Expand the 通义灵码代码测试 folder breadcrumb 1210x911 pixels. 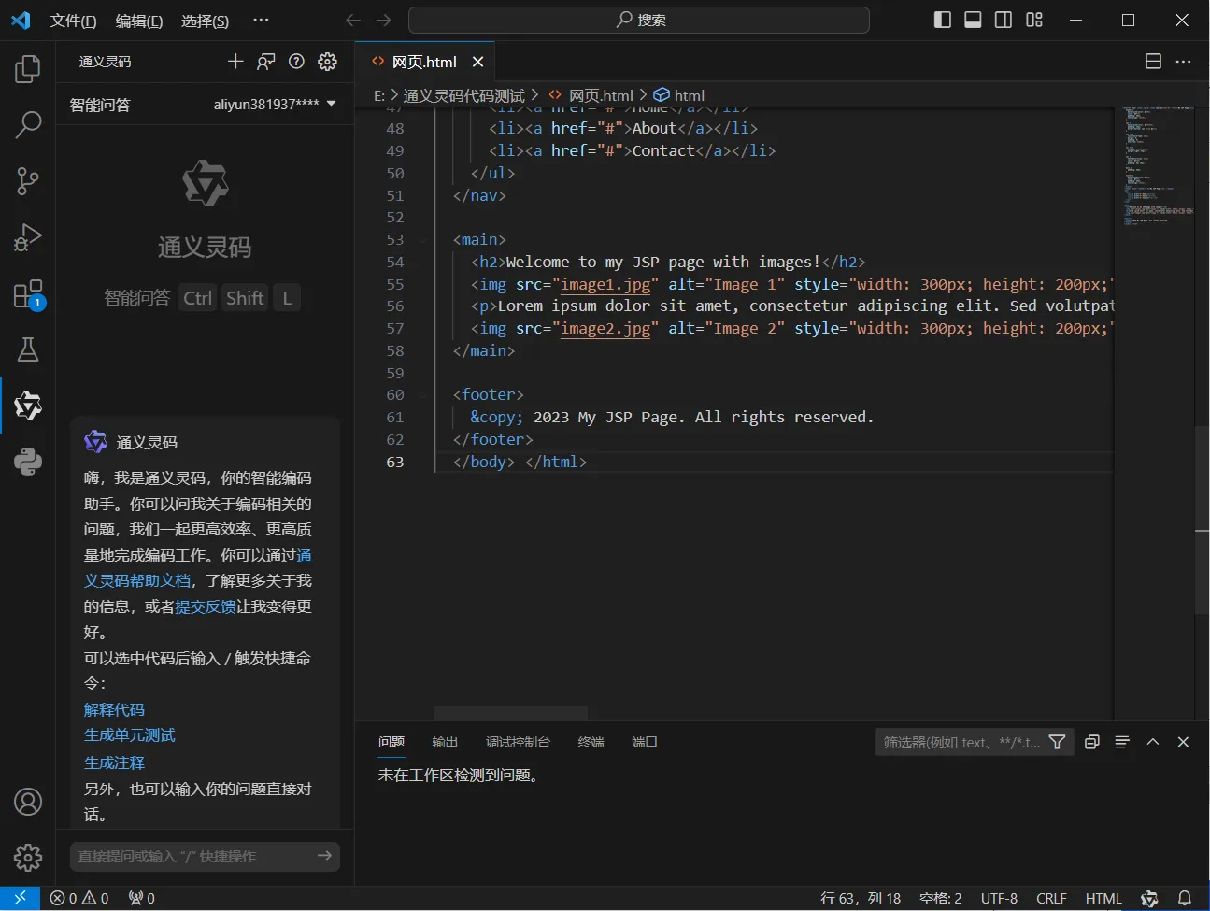point(463,95)
